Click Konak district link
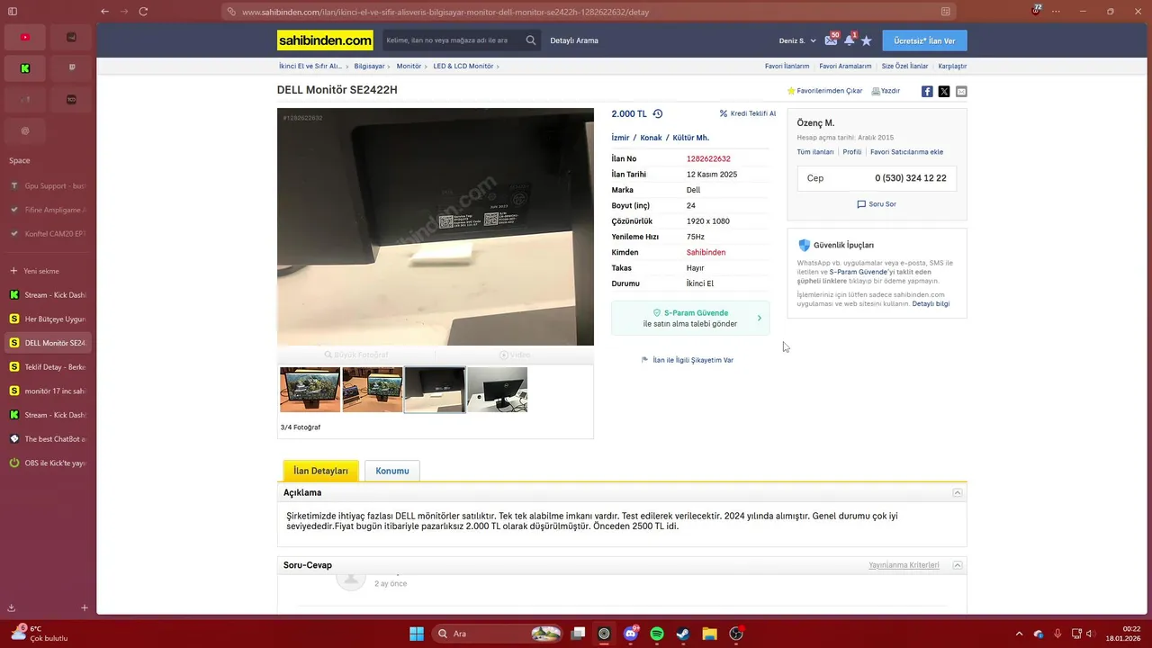Screen dimensions: 1152x648 [x=651, y=138]
